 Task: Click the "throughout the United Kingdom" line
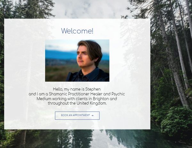tap(77, 103)
